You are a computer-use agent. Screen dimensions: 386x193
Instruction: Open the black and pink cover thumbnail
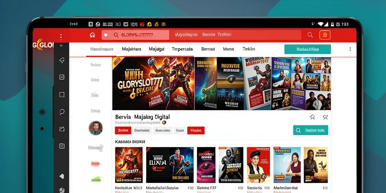pyautogui.click(x=206, y=165)
